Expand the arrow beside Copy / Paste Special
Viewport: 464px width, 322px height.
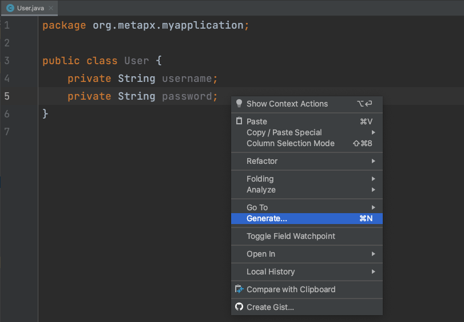tap(374, 132)
